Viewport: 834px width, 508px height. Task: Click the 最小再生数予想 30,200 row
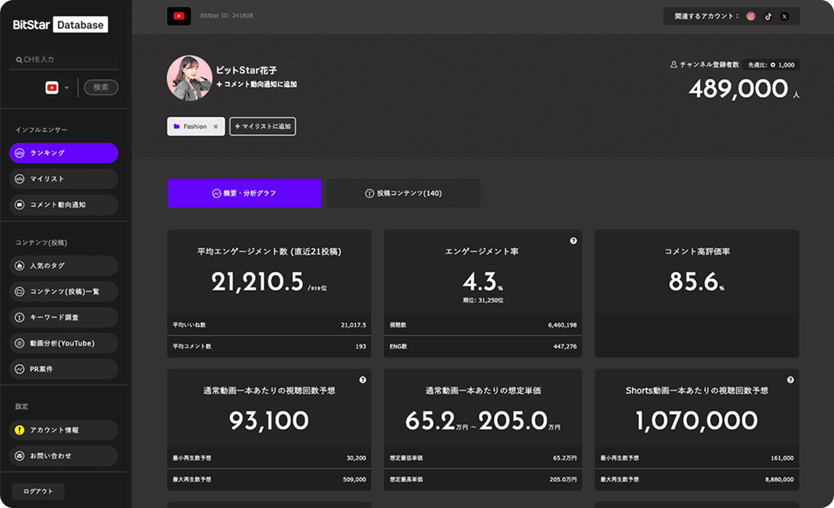point(269,458)
